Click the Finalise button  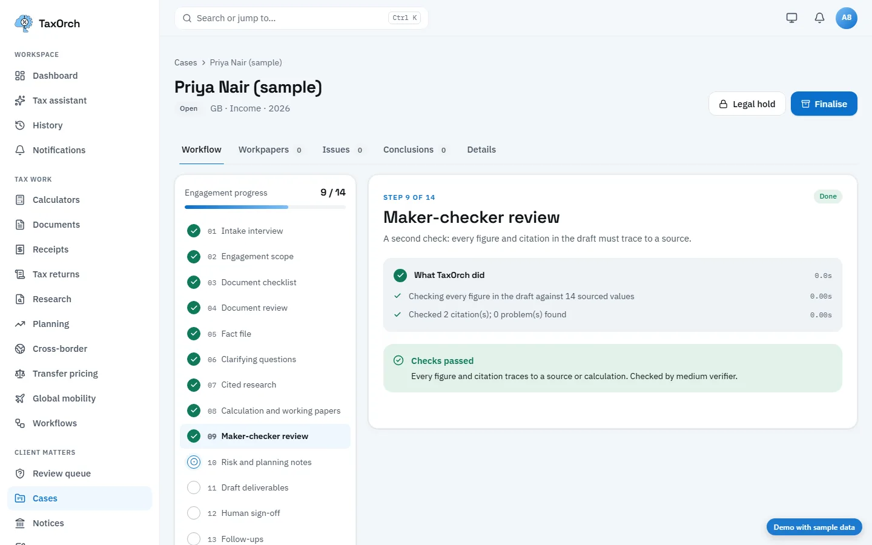[824, 104]
